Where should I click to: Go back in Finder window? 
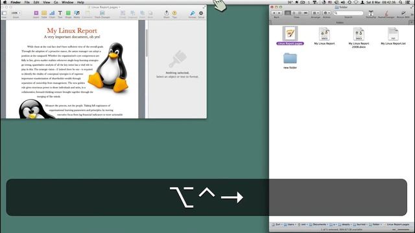click(x=274, y=13)
